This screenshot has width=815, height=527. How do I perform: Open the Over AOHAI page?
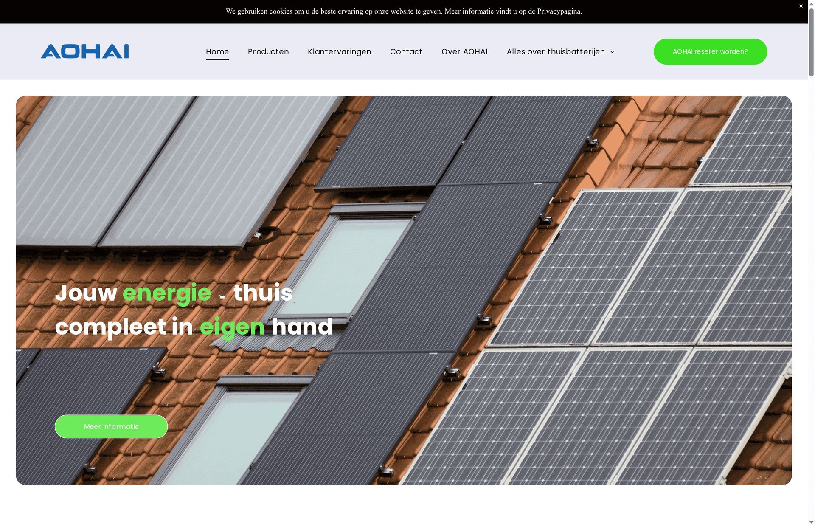[464, 51]
